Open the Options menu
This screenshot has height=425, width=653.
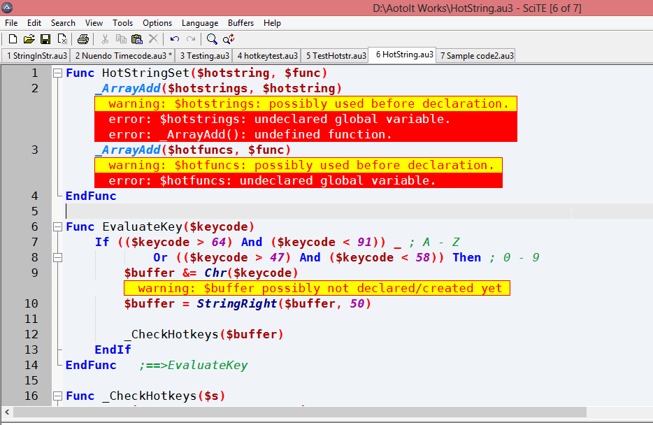tap(157, 23)
